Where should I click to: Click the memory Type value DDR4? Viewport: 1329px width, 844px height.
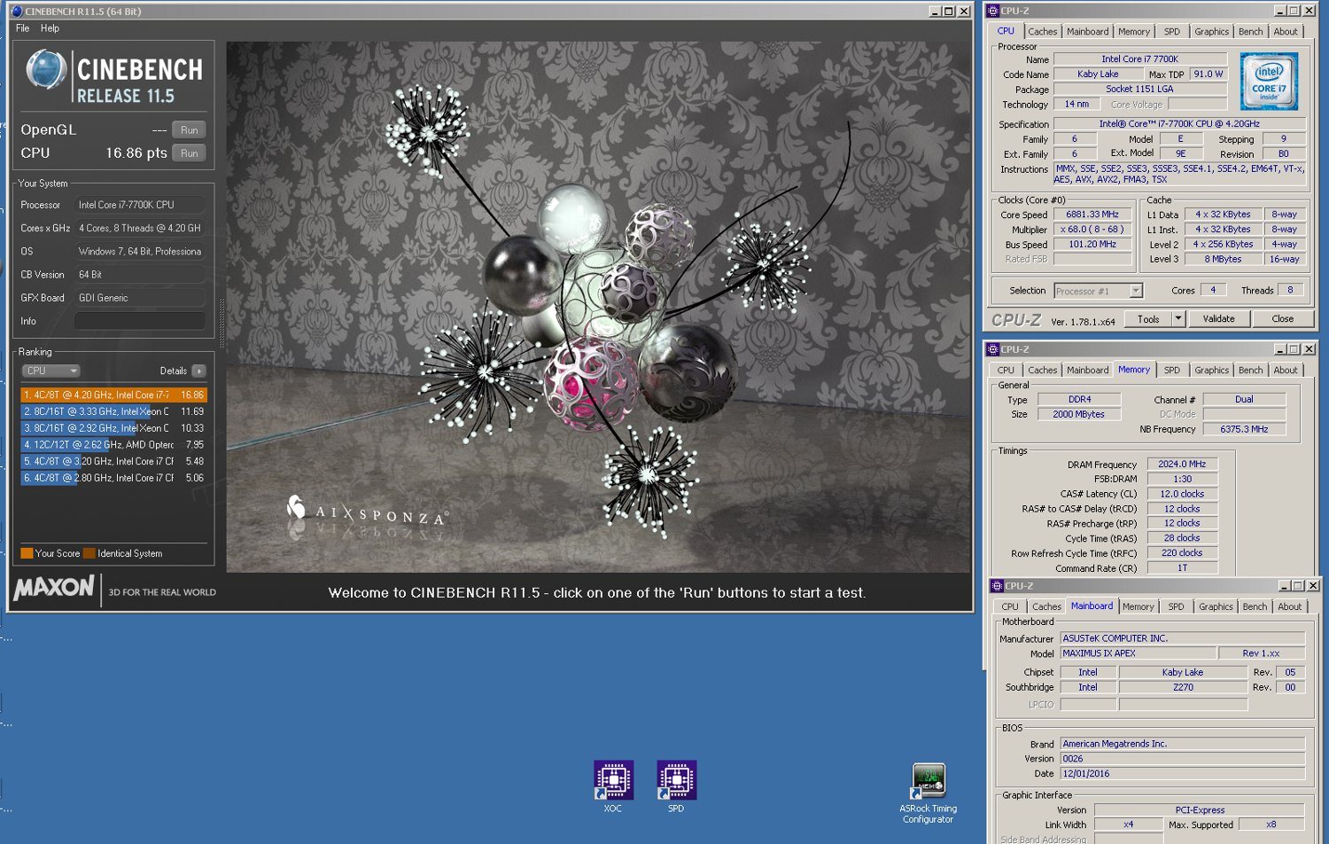1079,400
